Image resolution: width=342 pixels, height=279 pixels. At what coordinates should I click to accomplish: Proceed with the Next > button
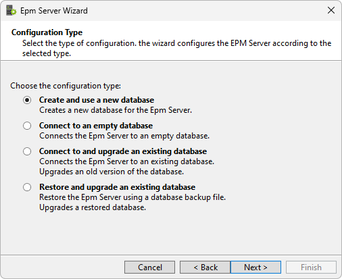tap(255, 268)
